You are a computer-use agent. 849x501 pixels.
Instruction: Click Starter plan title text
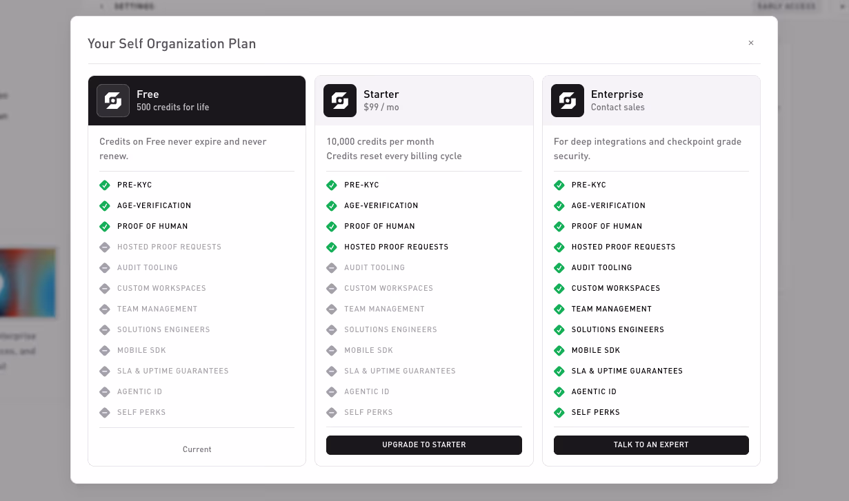point(381,94)
